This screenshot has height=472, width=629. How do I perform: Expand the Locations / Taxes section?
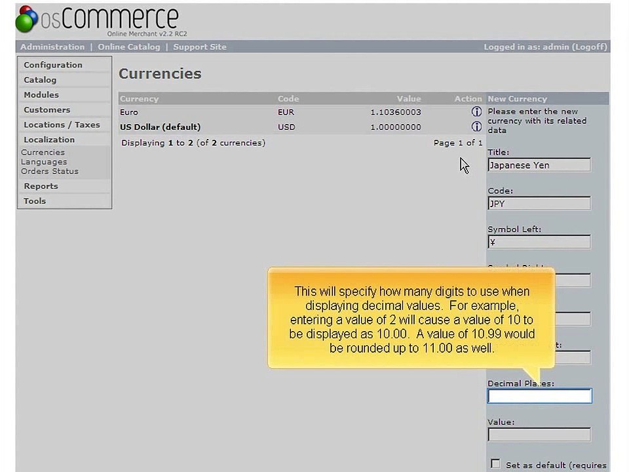tap(62, 125)
